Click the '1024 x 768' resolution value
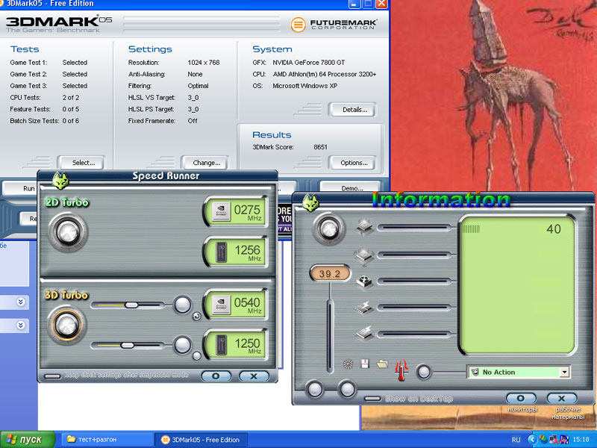The height and width of the screenshot is (448, 597). pos(203,63)
